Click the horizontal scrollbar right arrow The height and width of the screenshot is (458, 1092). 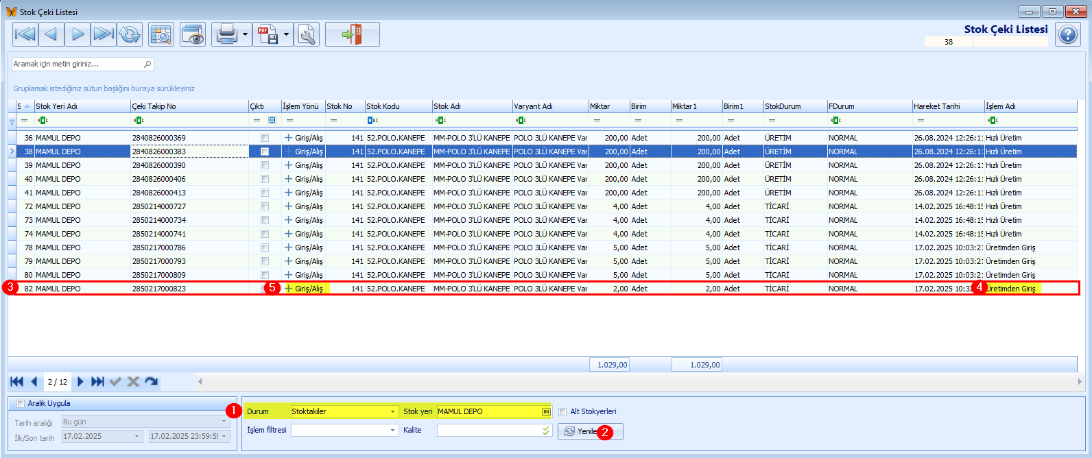coord(1079,382)
